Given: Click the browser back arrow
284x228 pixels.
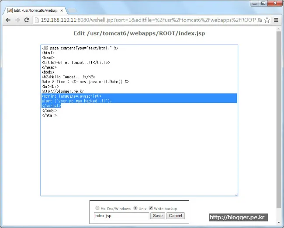Looking at the screenshot, I should [8, 20].
